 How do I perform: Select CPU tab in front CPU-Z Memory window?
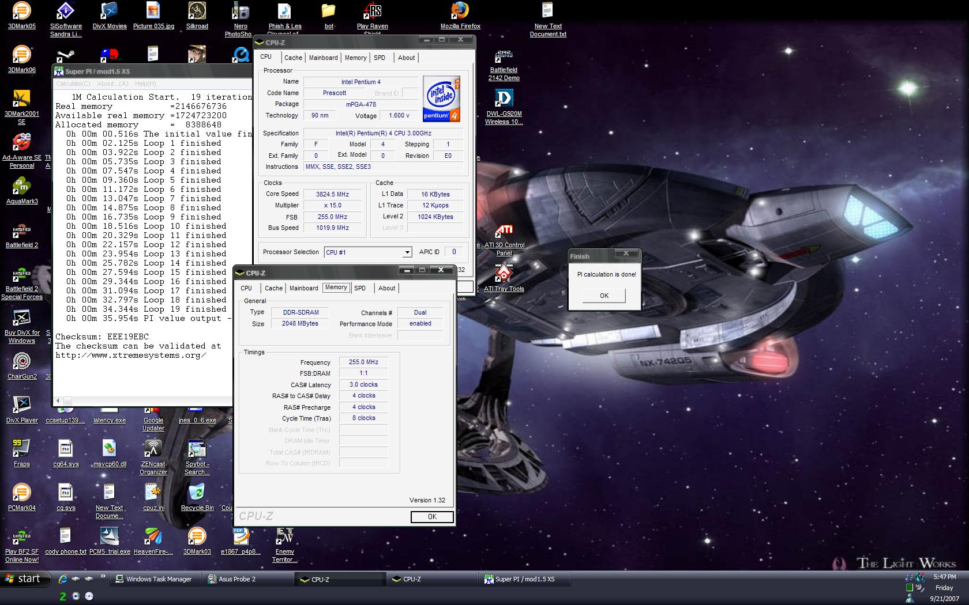tap(246, 288)
